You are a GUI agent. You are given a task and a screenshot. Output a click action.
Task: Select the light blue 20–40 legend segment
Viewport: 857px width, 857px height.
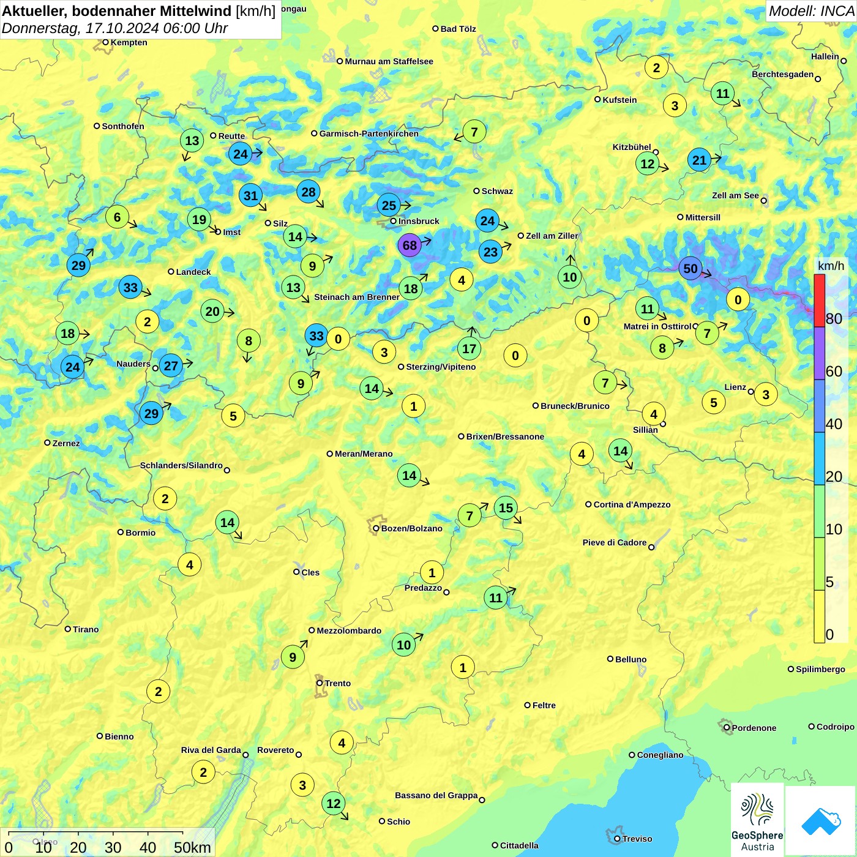[x=819, y=458]
